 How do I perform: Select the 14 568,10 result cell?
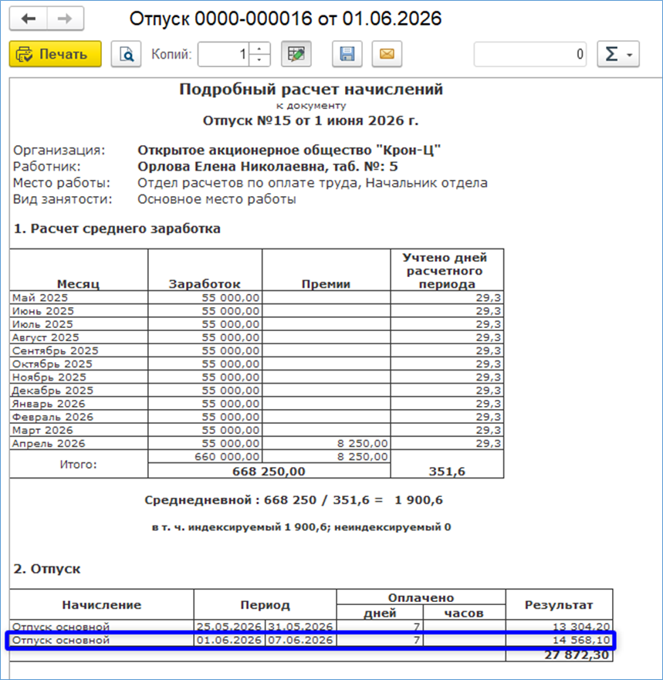pyautogui.click(x=559, y=640)
